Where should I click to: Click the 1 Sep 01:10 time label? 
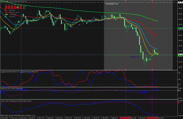pos(41,118)
